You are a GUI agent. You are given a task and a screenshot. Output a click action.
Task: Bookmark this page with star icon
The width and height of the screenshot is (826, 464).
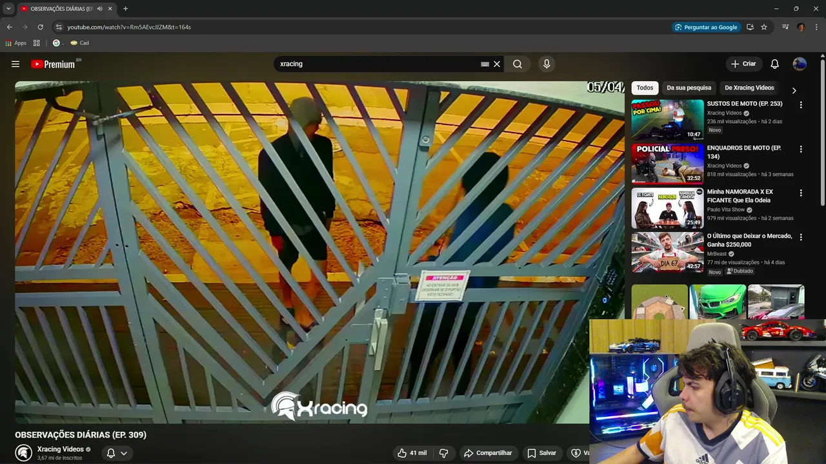[x=764, y=27]
